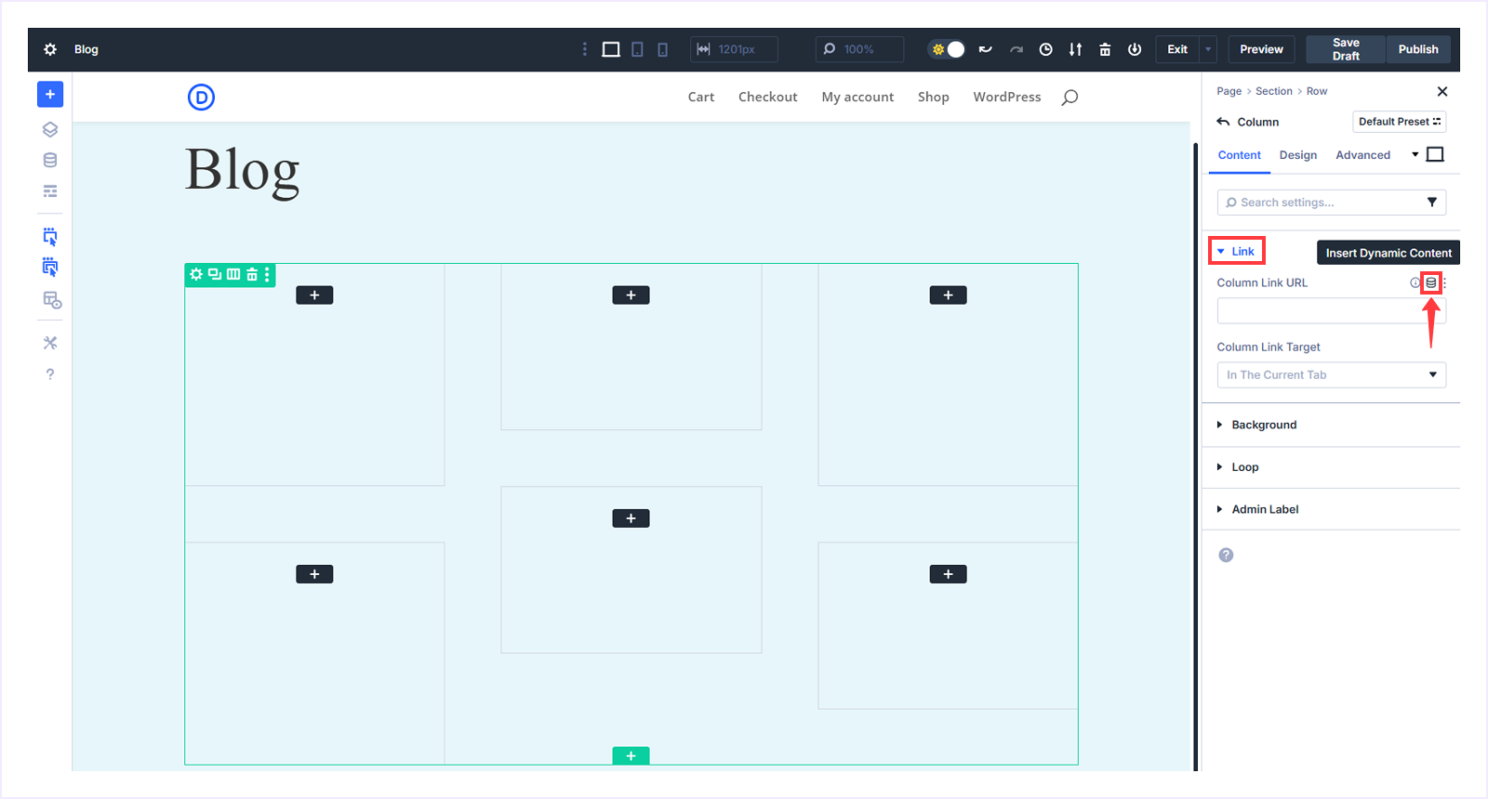Open editing history clock icon
1488x799 pixels.
coord(1046,49)
